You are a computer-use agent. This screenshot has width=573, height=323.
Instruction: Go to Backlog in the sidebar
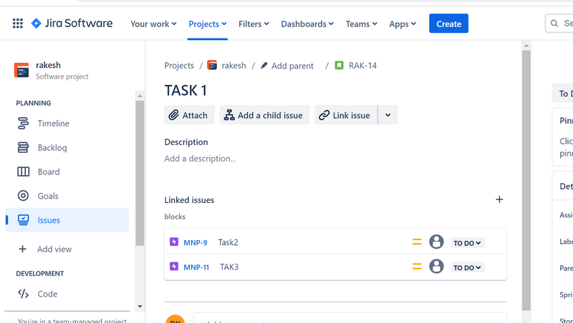(x=52, y=148)
